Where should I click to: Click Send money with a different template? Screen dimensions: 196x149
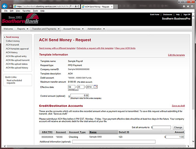[57, 48]
